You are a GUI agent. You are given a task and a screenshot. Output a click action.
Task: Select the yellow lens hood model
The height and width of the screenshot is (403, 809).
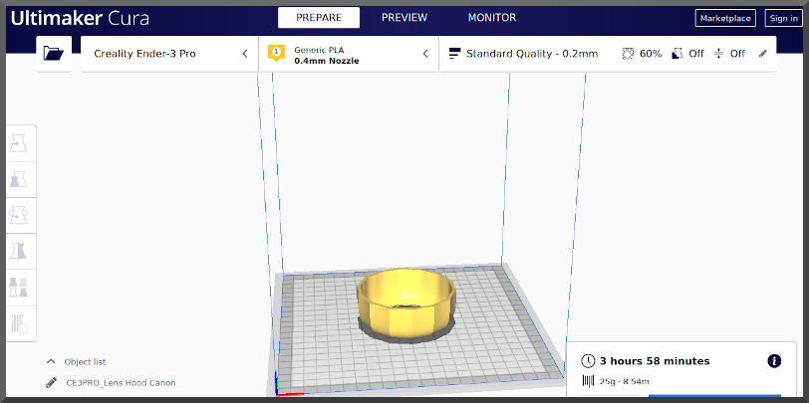click(404, 302)
